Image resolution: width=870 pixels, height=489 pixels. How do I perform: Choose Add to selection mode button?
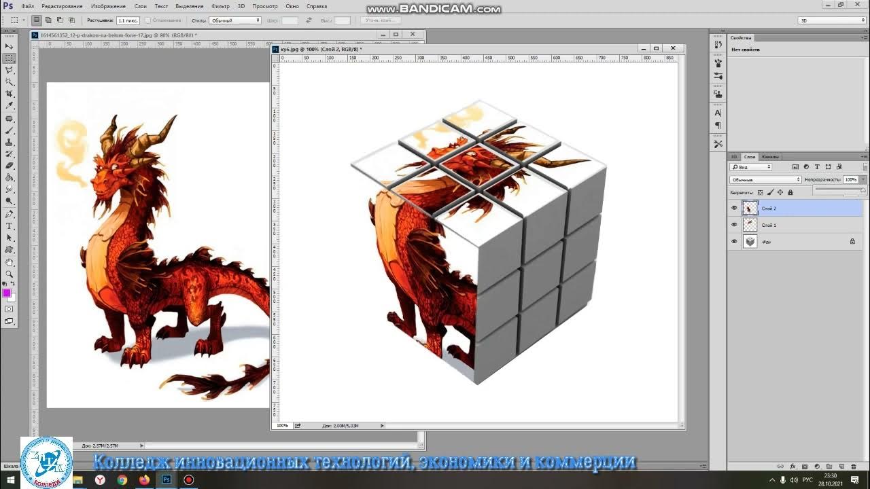tap(48, 20)
